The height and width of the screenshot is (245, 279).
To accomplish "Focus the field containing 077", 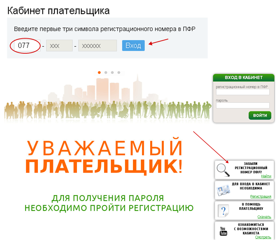I will [x=26, y=46].
